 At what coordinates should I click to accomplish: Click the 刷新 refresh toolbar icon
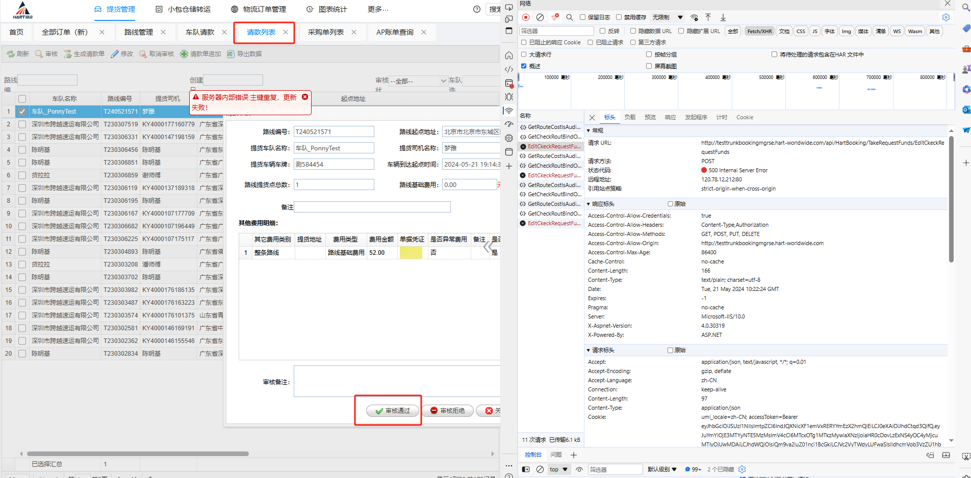[11, 54]
